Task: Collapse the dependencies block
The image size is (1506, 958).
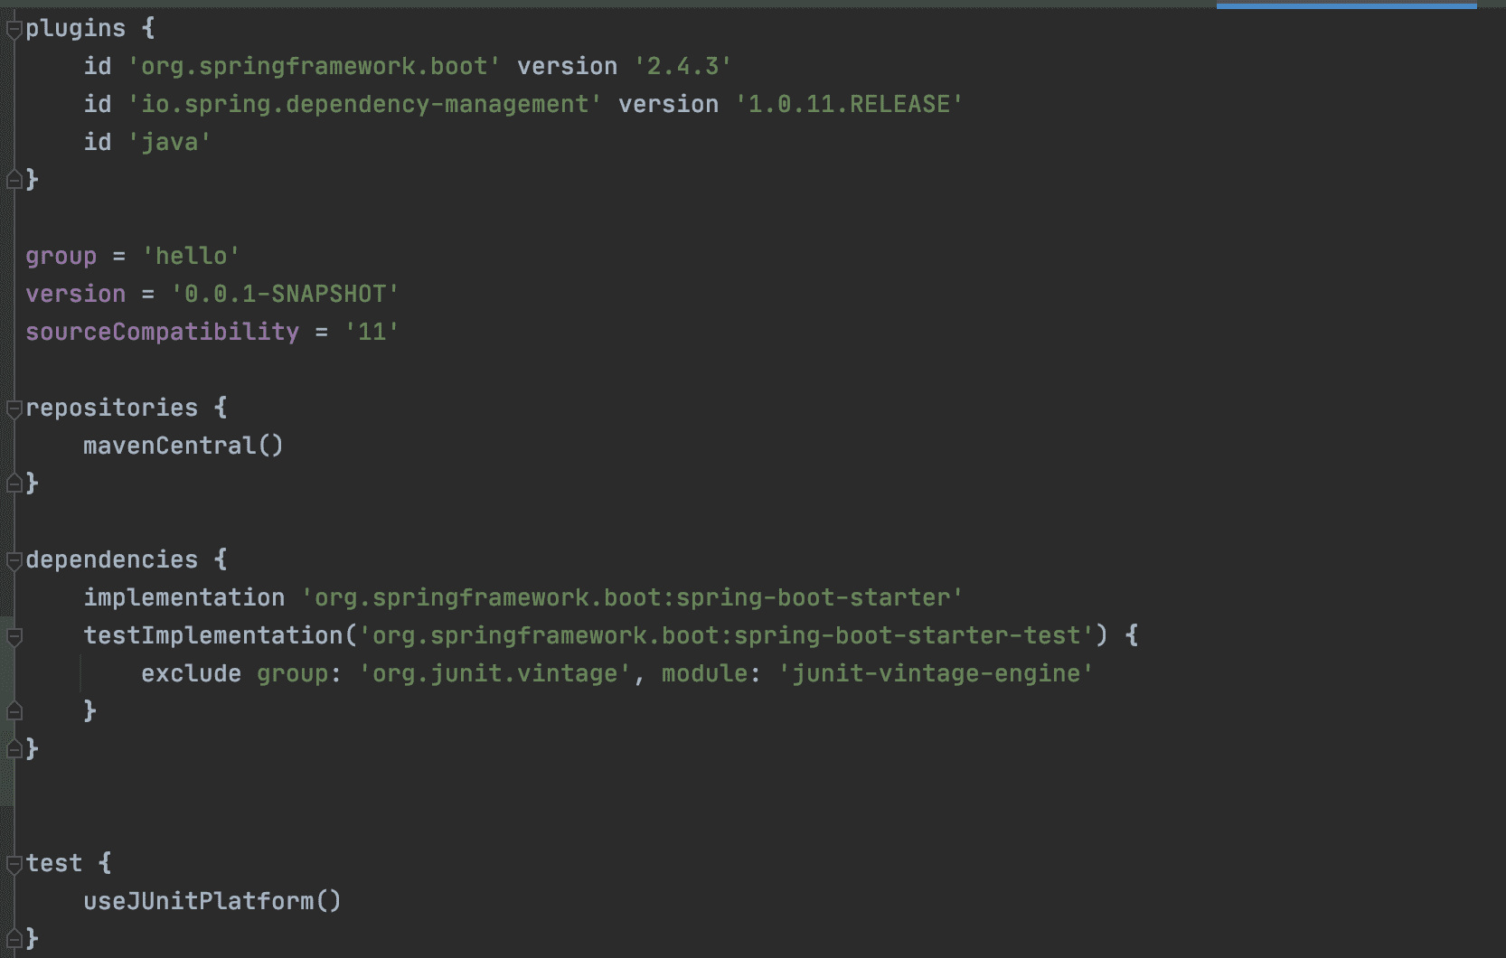Action: tap(14, 561)
